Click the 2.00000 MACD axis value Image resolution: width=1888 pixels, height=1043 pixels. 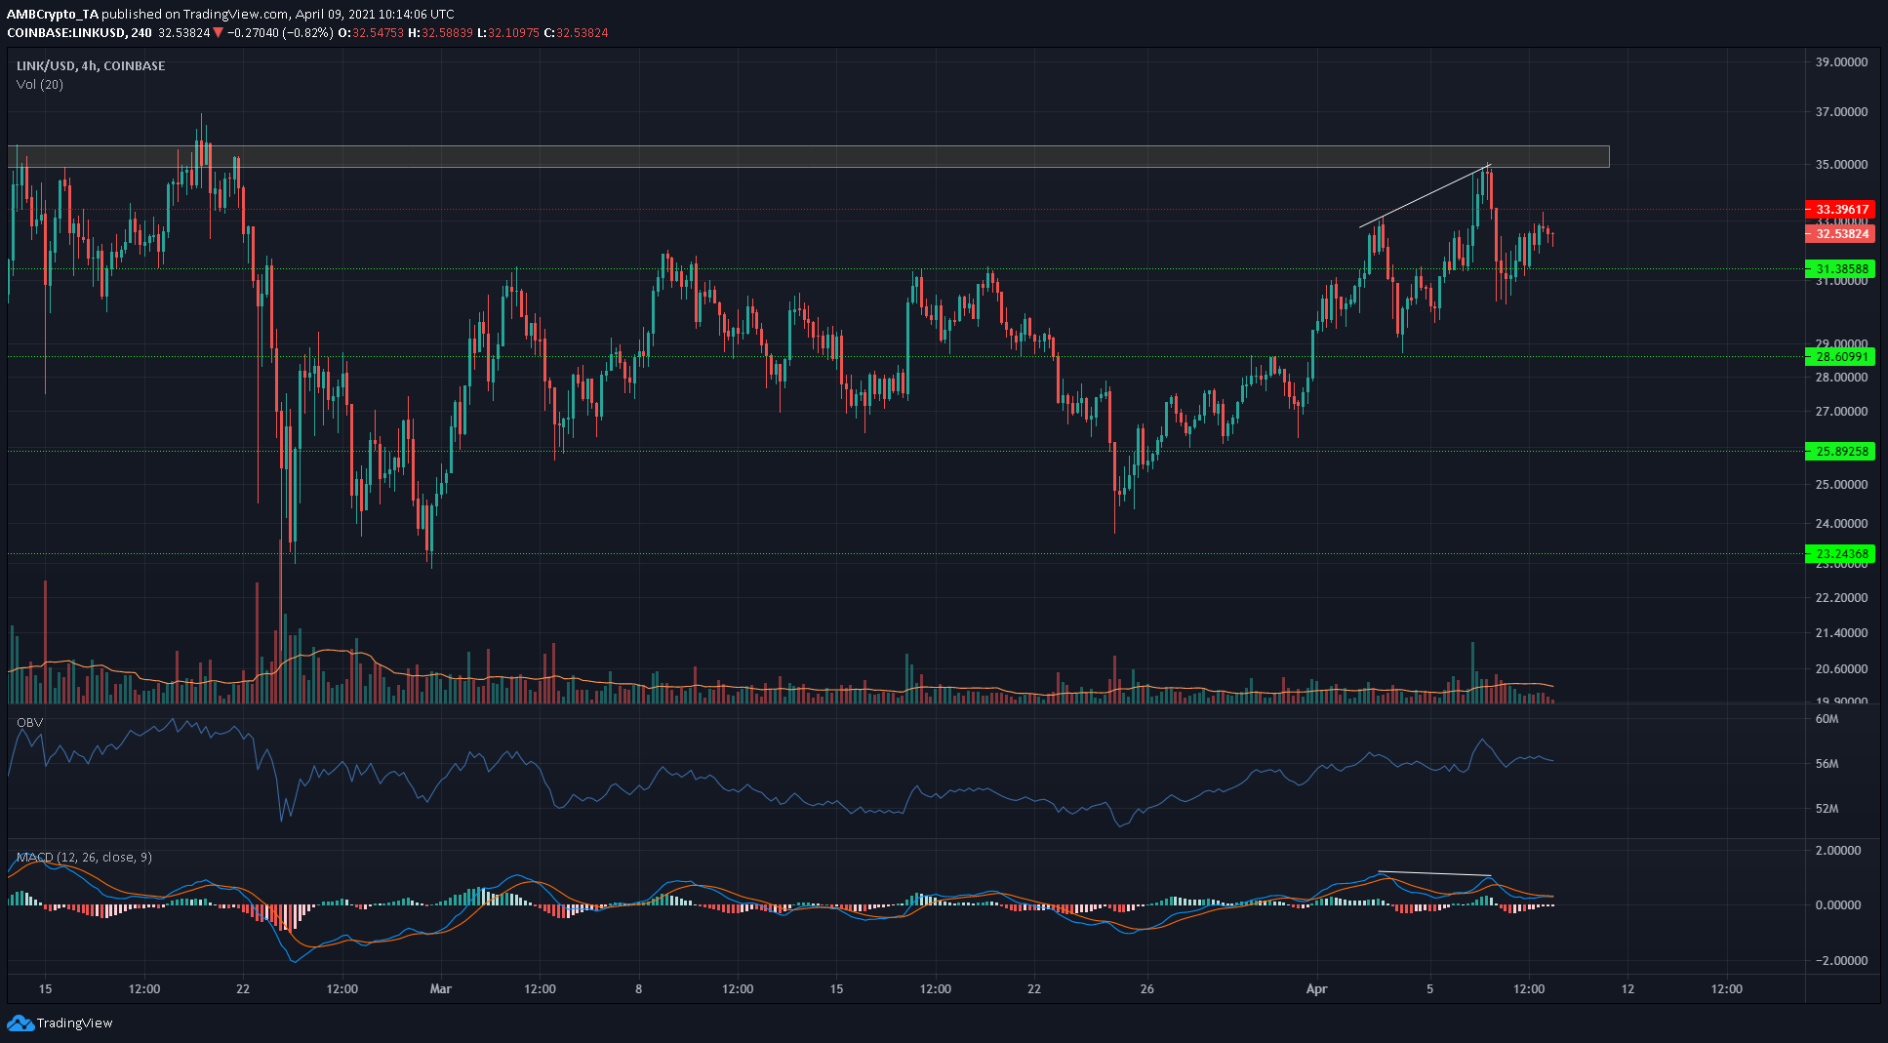[1837, 851]
